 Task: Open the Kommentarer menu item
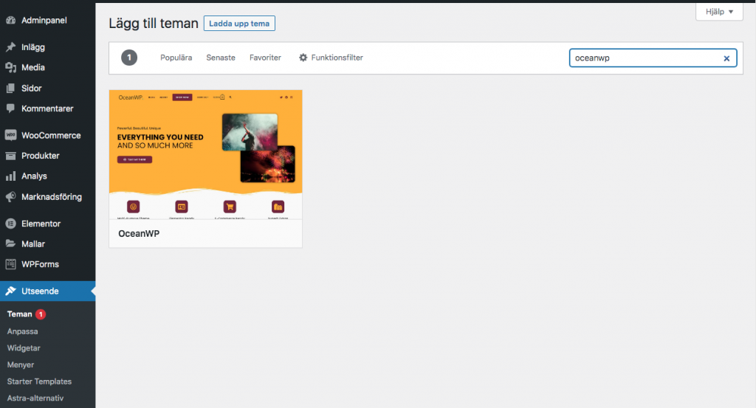(x=48, y=108)
